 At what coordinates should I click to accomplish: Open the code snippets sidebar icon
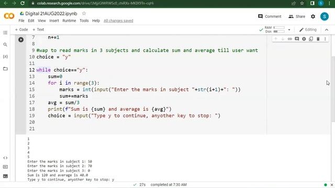pos(5,158)
